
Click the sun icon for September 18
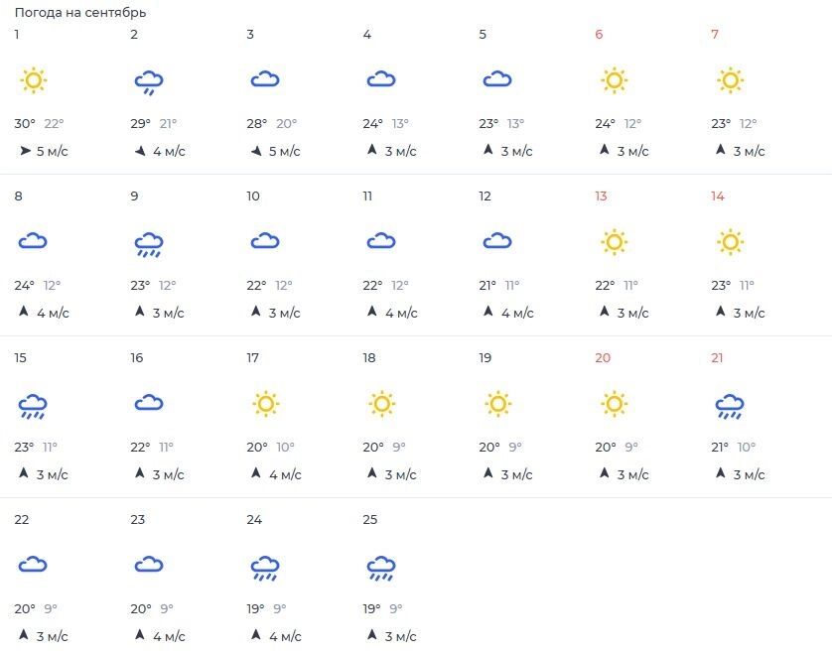pos(382,404)
